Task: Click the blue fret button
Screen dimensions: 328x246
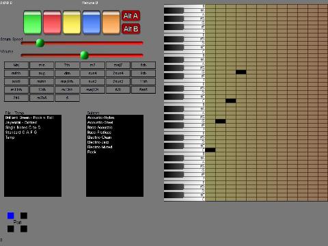Action: point(91,23)
